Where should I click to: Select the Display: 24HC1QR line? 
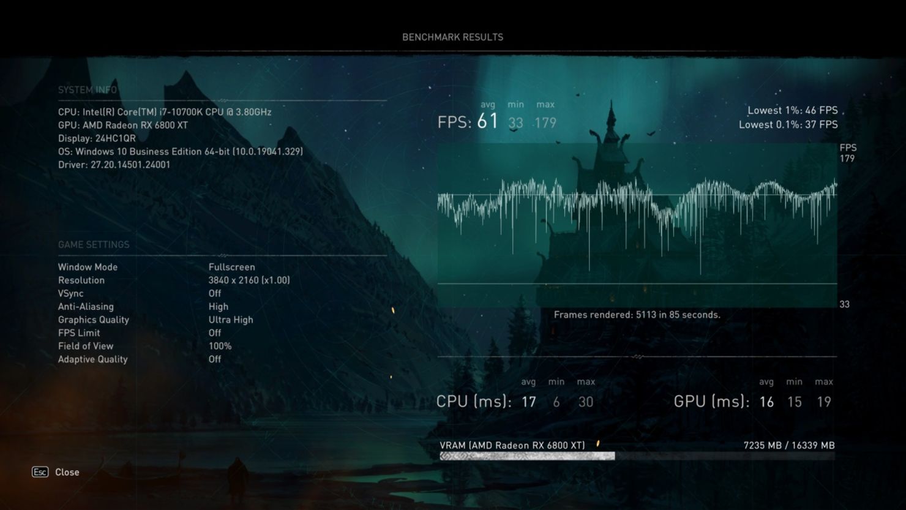click(97, 138)
